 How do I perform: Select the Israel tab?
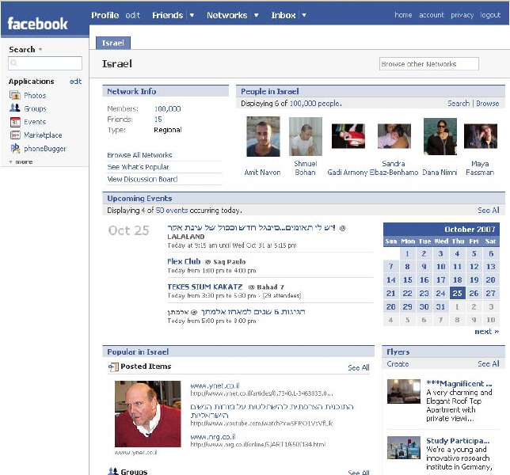[113, 43]
